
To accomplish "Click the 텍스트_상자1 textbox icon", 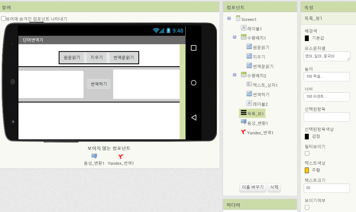I will tap(249, 84).
